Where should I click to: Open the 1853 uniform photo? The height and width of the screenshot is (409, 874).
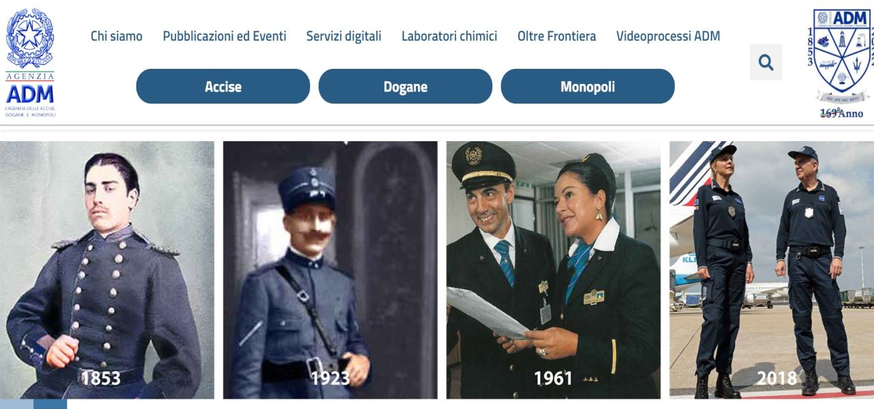click(107, 270)
